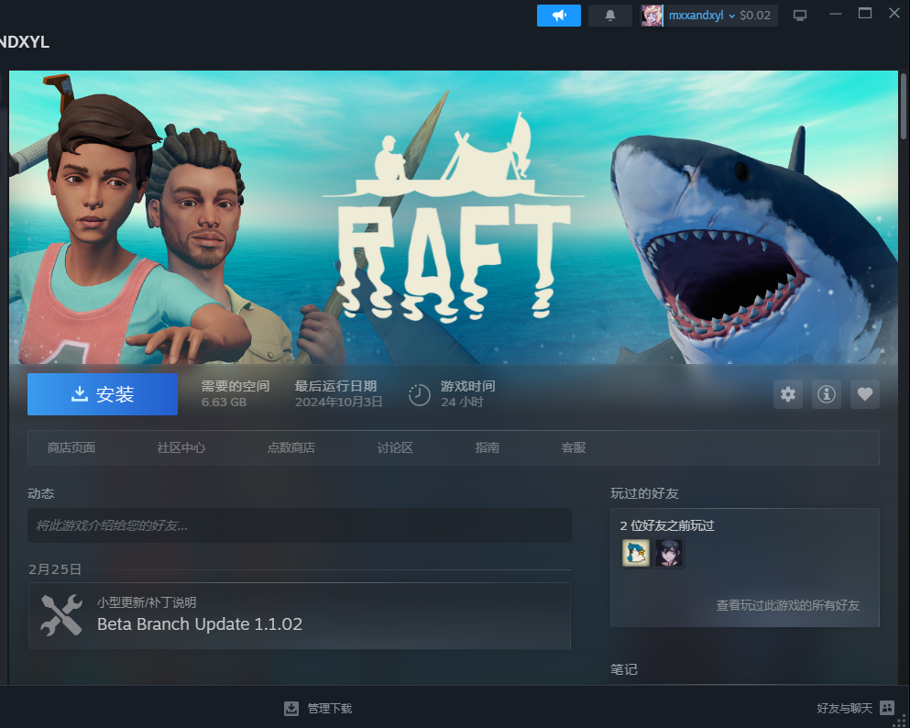910x728 pixels.
Task: Click the Raft hero banner image
Action: tap(454, 217)
